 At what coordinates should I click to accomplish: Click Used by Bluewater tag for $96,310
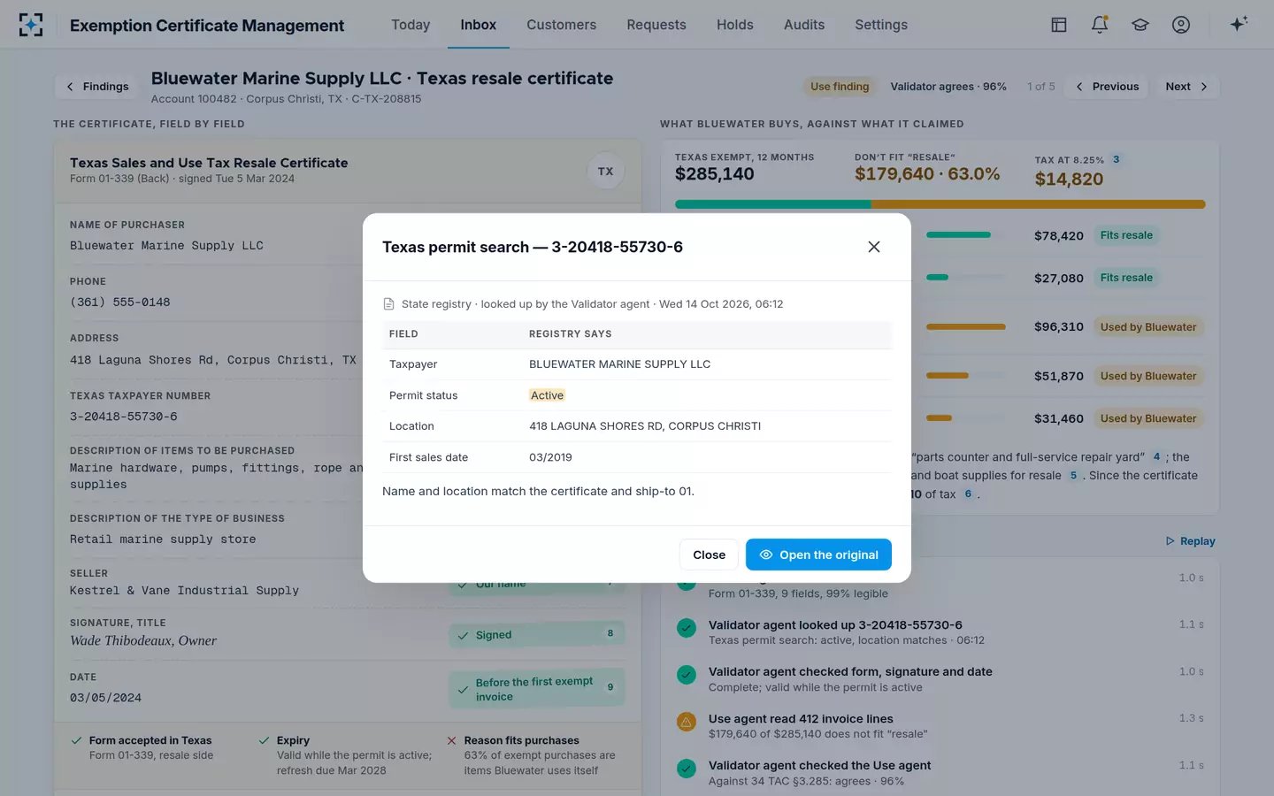click(1148, 327)
